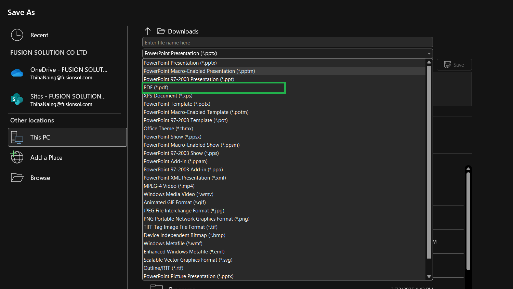Select PowerPoint Template (*.potx)
Viewport: 513px width, 289px height.
tap(284, 104)
